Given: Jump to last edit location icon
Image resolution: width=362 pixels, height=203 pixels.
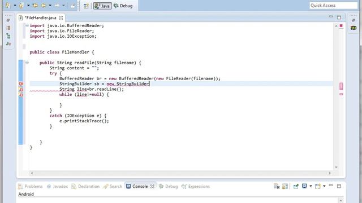Looking at the screenshot, I should (x=35, y=5).
